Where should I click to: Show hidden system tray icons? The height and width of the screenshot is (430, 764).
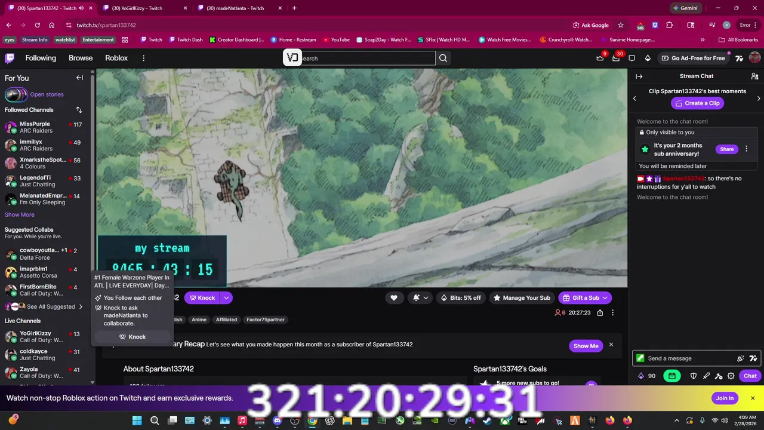point(676,420)
